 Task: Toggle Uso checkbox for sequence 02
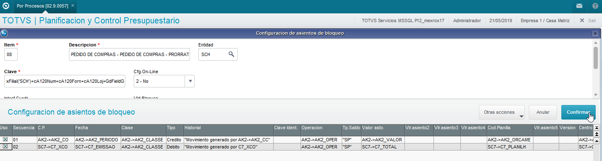click(5, 147)
